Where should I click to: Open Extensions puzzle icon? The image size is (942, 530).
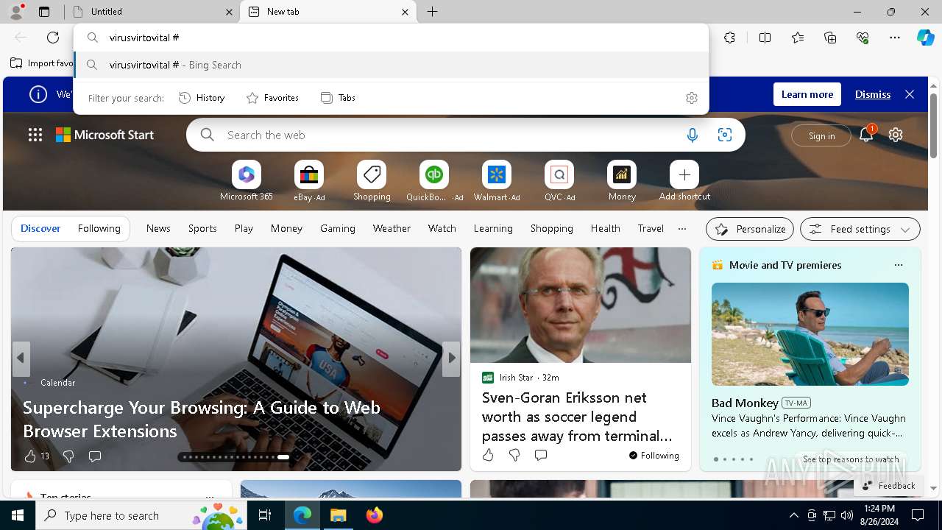pos(729,38)
